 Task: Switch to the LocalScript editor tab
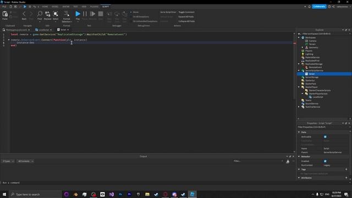point(43,30)
